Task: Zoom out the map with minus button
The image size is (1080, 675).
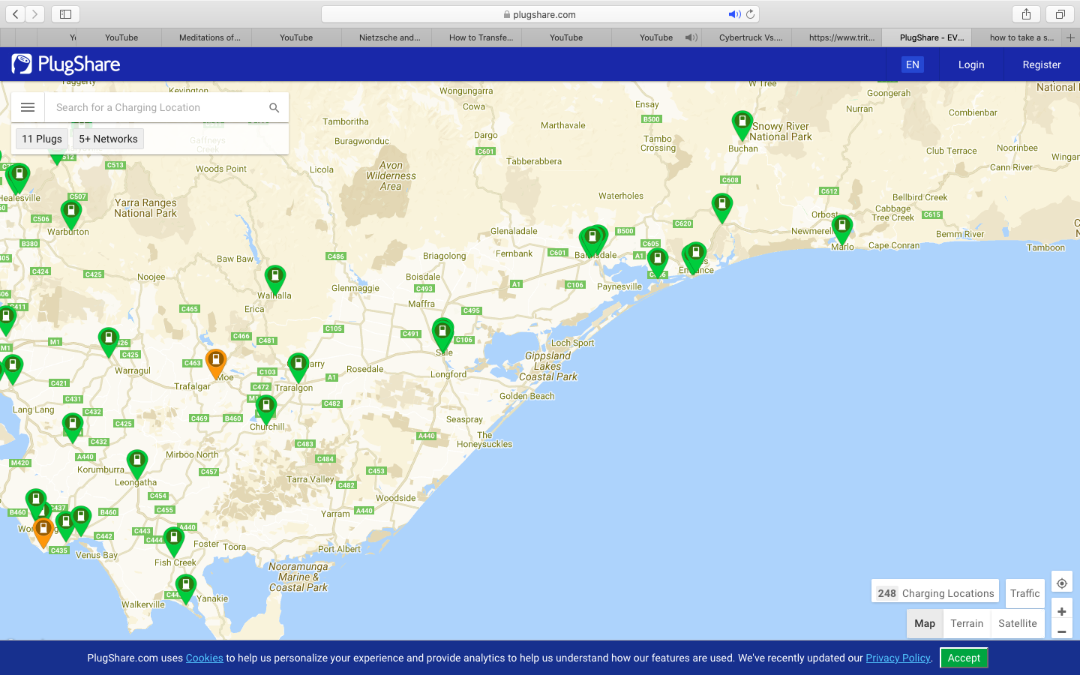Action: [1062, 631]
